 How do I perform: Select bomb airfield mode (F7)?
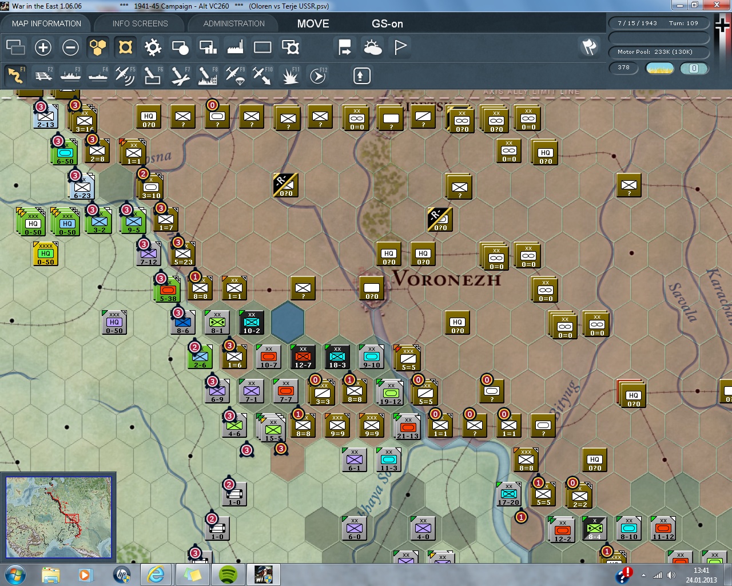[x=180, y=76]
